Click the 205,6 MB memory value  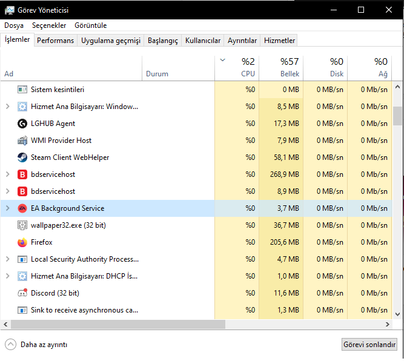tap(285, 242)
